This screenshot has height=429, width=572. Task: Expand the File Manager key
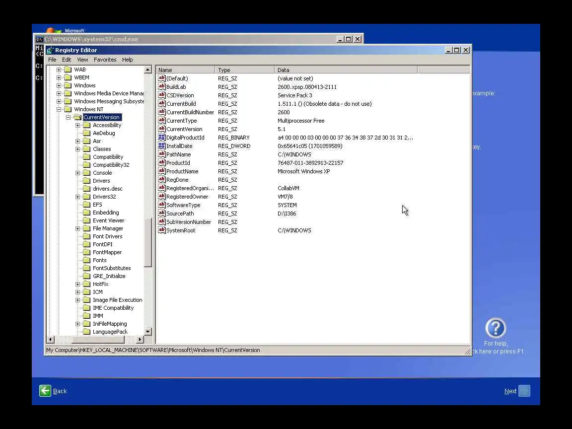[77, 228]
